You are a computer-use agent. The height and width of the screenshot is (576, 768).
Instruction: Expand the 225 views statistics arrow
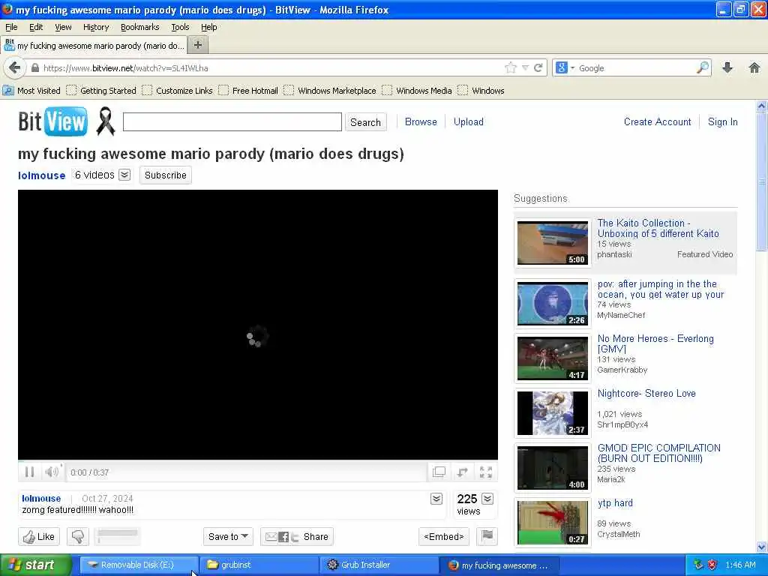click(x=487, y=499)
